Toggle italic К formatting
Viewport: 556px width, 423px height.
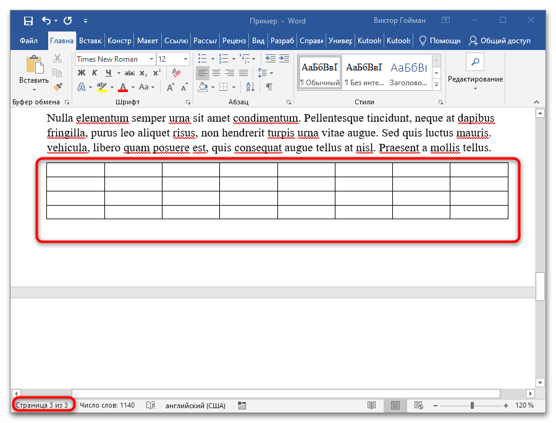(x=95, y=73)
